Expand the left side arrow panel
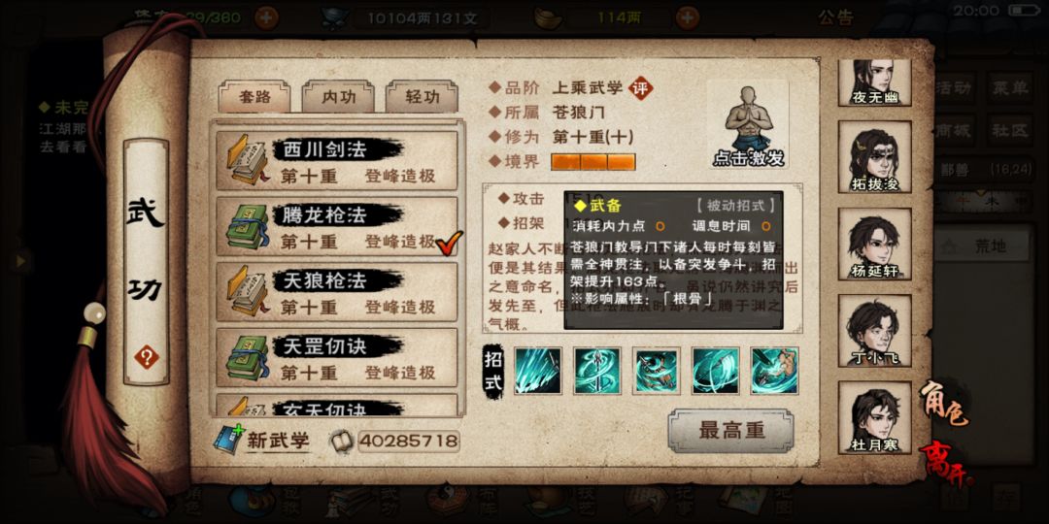1049x524 pixels. 20,261
